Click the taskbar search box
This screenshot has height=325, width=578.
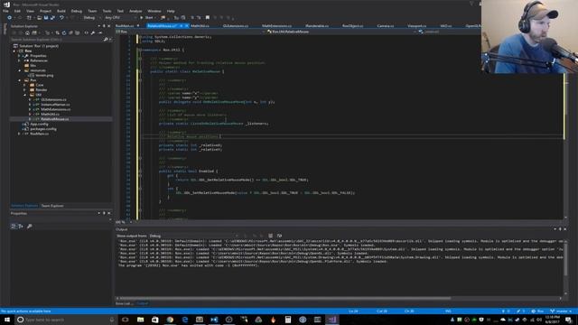click(65, 320)
